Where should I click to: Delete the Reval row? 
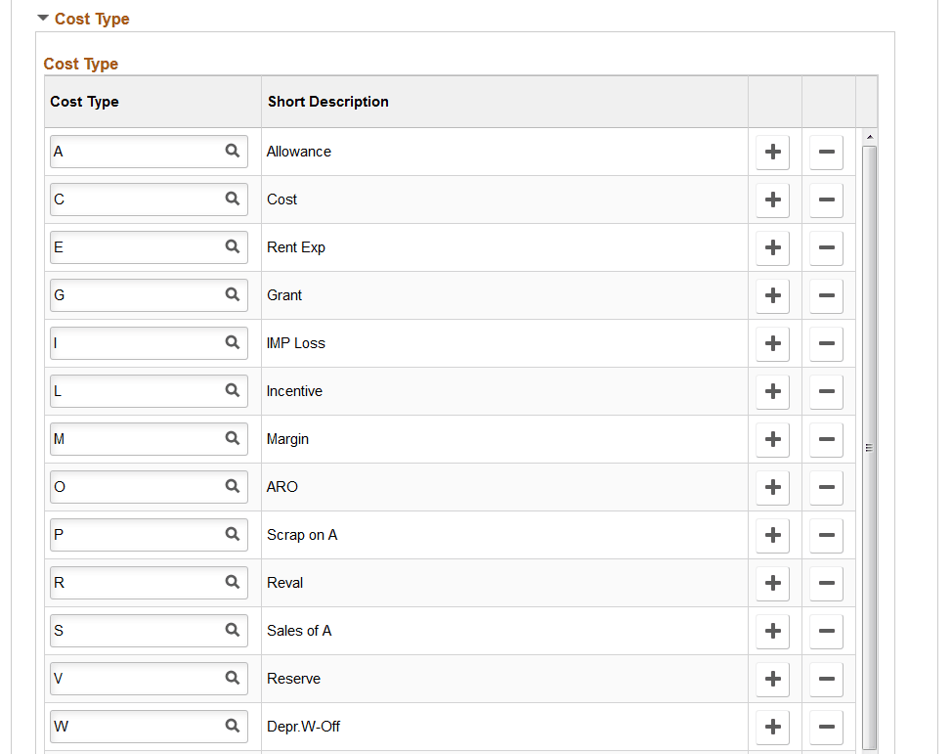pos(826,583)
